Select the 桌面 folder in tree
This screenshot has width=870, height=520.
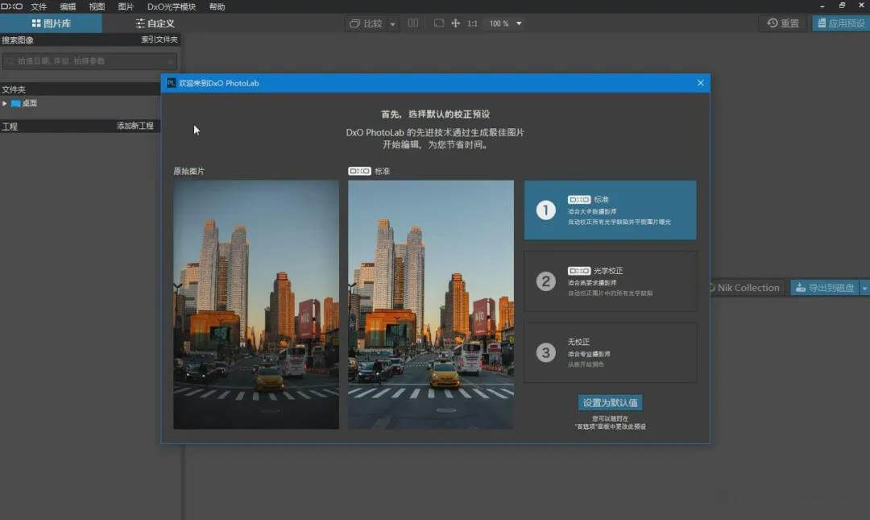coord(24,103)
